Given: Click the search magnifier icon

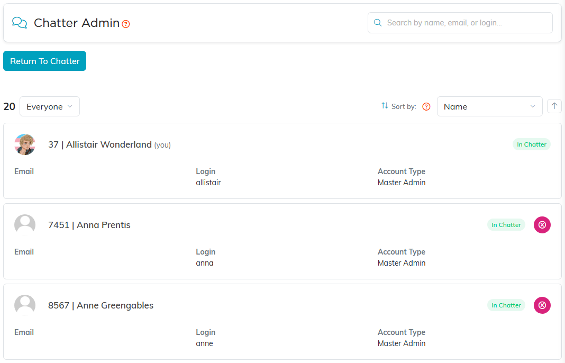Looking at the screenshot, I should (x=378, y=23).
